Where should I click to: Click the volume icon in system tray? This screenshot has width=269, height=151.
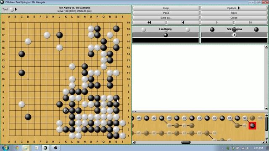247,148
